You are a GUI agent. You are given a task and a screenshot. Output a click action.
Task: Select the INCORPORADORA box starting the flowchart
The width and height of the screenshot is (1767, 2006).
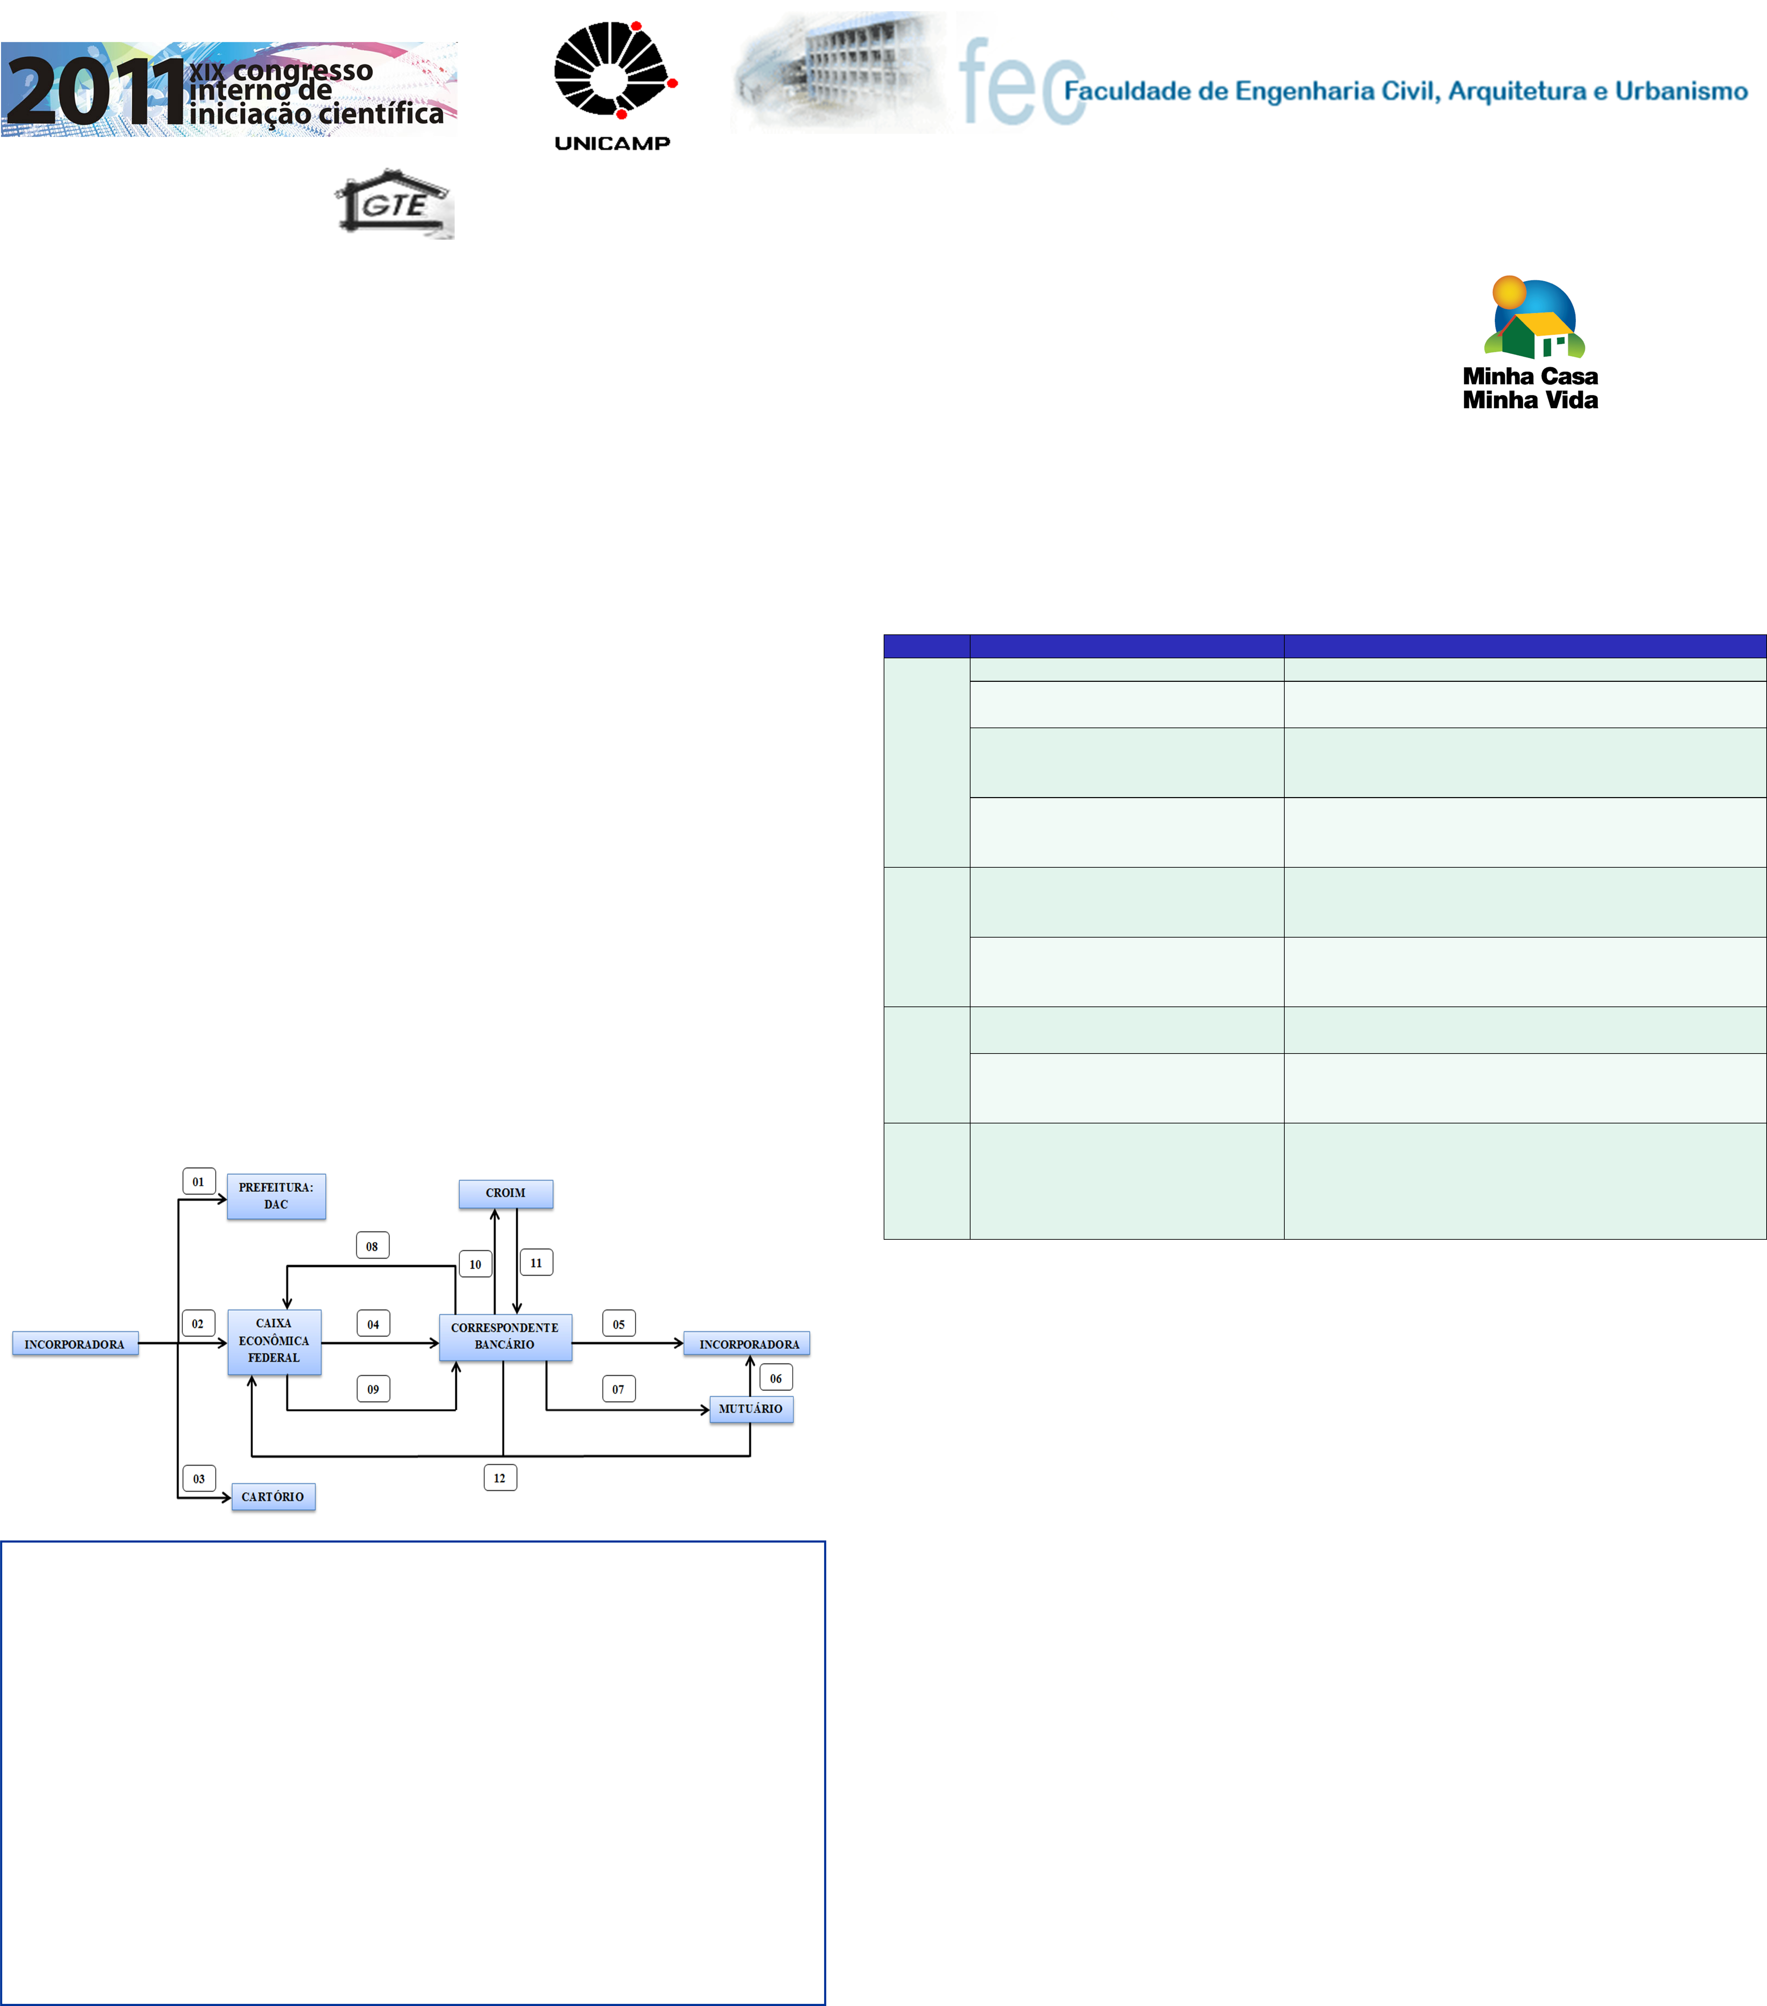tap(75, 1344)
